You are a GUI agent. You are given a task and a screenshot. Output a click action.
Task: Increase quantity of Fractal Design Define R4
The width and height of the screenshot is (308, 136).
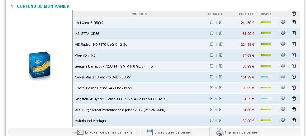click(220, 88)
